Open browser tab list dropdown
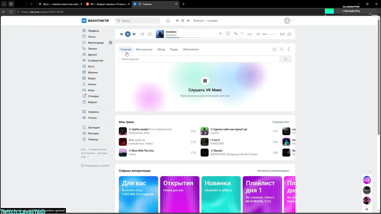Image resolution: width=381 pixels, height=214 pixels. pyautogui.click(x=4, y=4)
